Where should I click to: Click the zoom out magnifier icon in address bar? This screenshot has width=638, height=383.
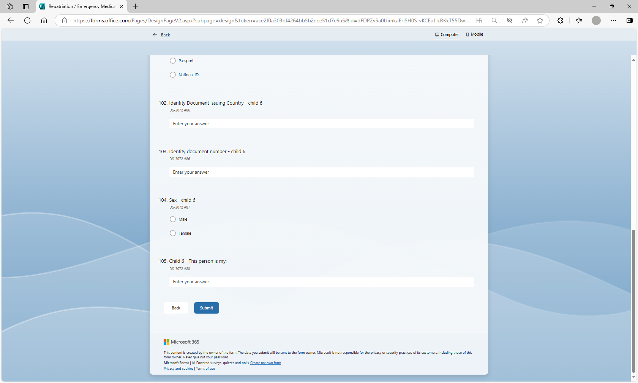coord(494,20)
